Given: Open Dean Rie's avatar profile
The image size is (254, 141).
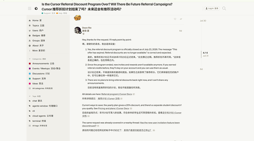Looking at the screenshot, I should tap(77, 30).
